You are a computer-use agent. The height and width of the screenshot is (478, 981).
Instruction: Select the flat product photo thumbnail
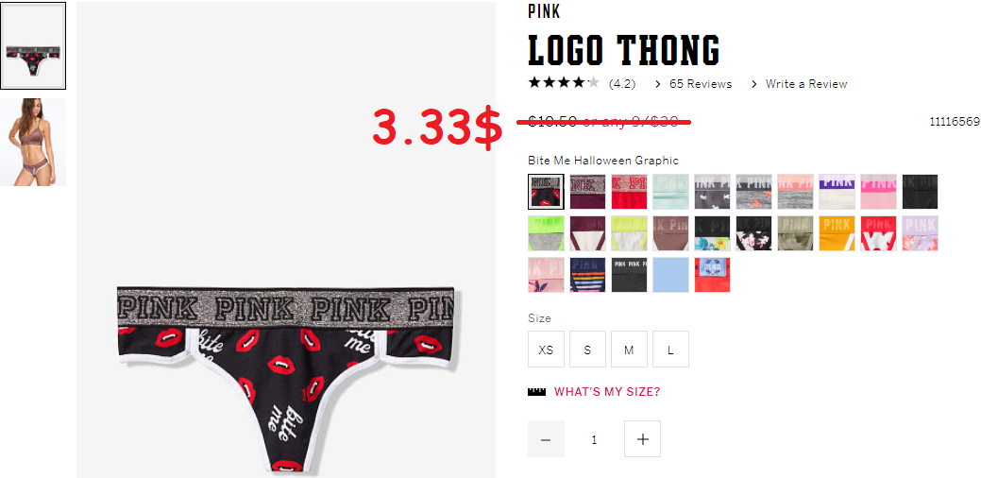point(33,45)
